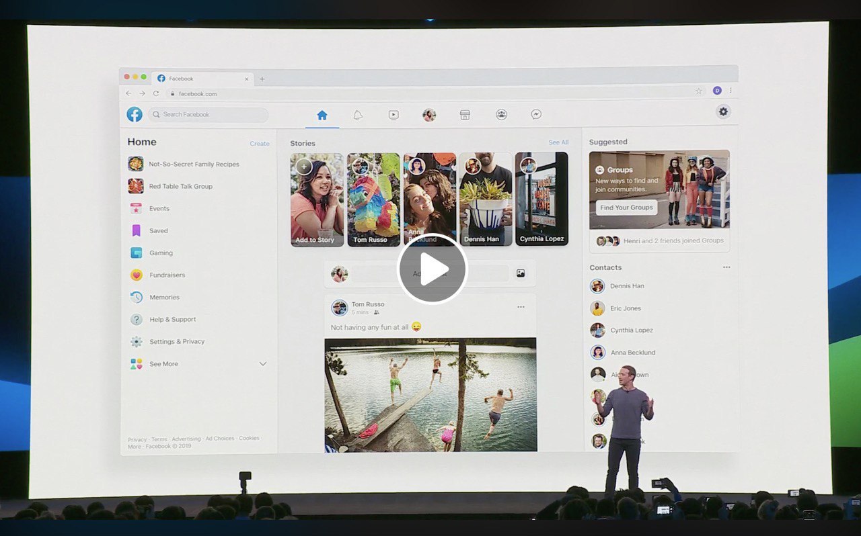Screen dimensions: 861x536
Task: Click the Privacy footer link
Action: coord(137,439)
